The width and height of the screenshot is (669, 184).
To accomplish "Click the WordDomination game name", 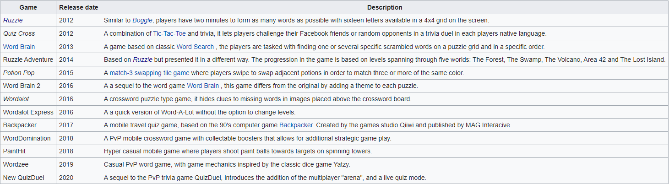I will (x=27, y=138).
